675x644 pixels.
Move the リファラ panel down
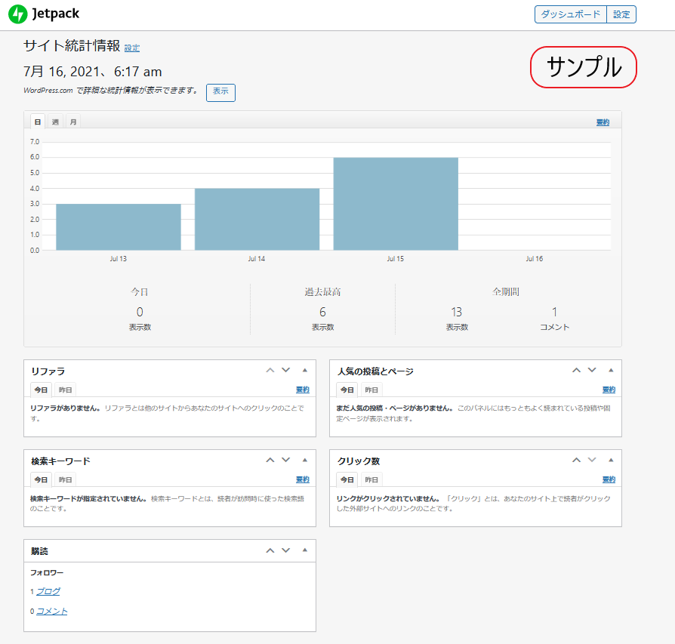coord(285,370)
